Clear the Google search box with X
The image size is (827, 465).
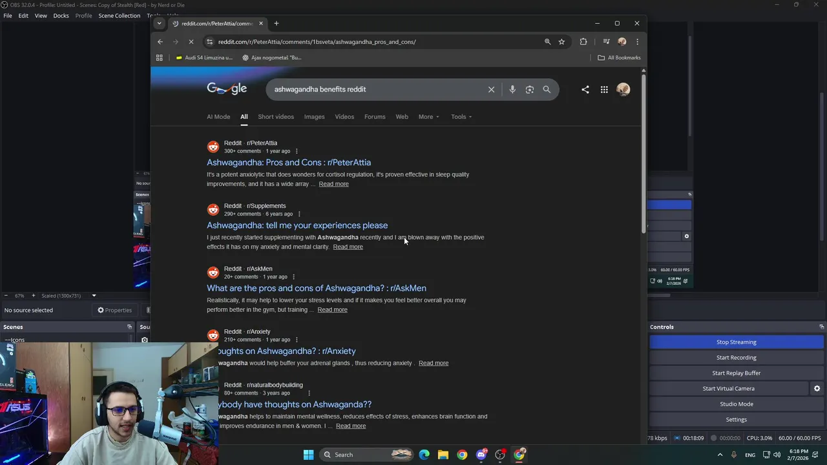point(491,90)
